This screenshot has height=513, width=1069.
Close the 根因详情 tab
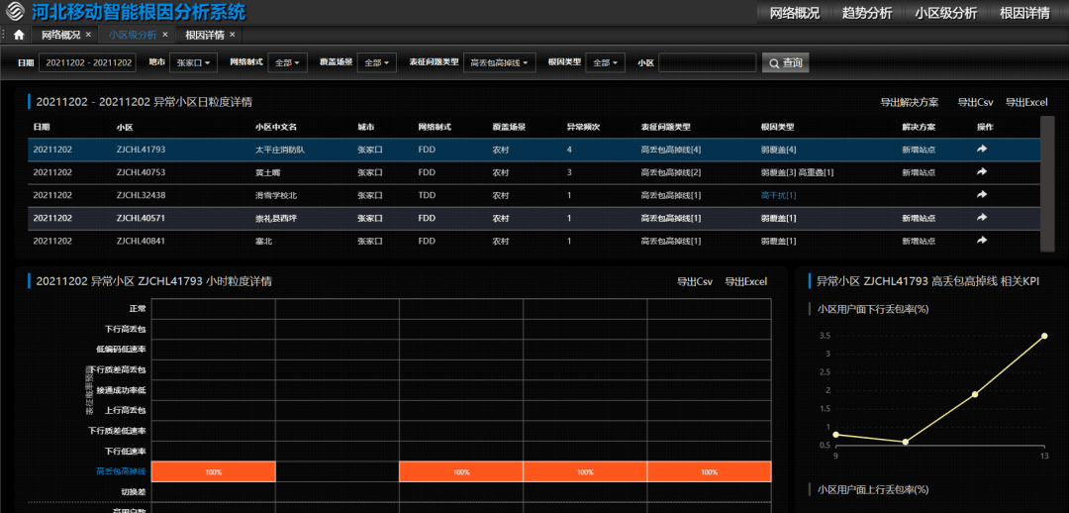click(233, 35)
